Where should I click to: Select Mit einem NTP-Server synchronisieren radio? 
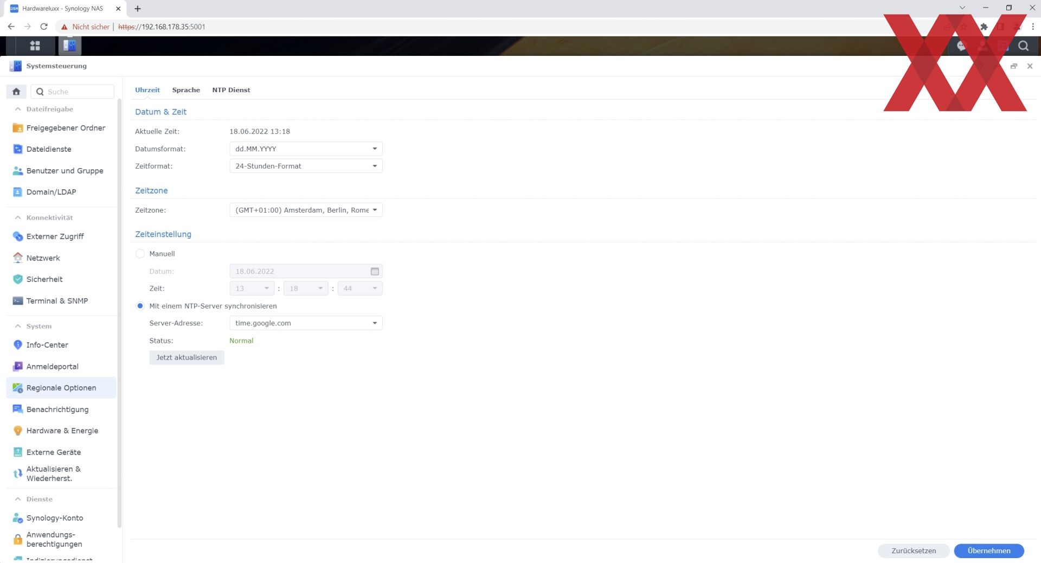[140, 306]
